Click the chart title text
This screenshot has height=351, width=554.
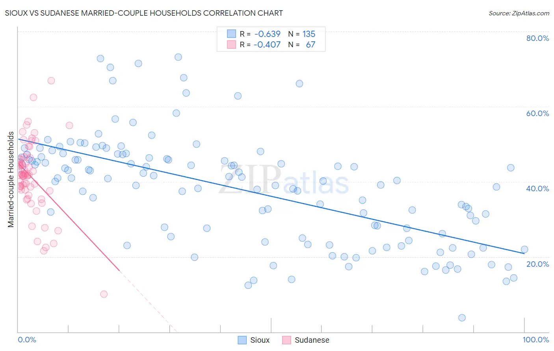tap(144, 13)
